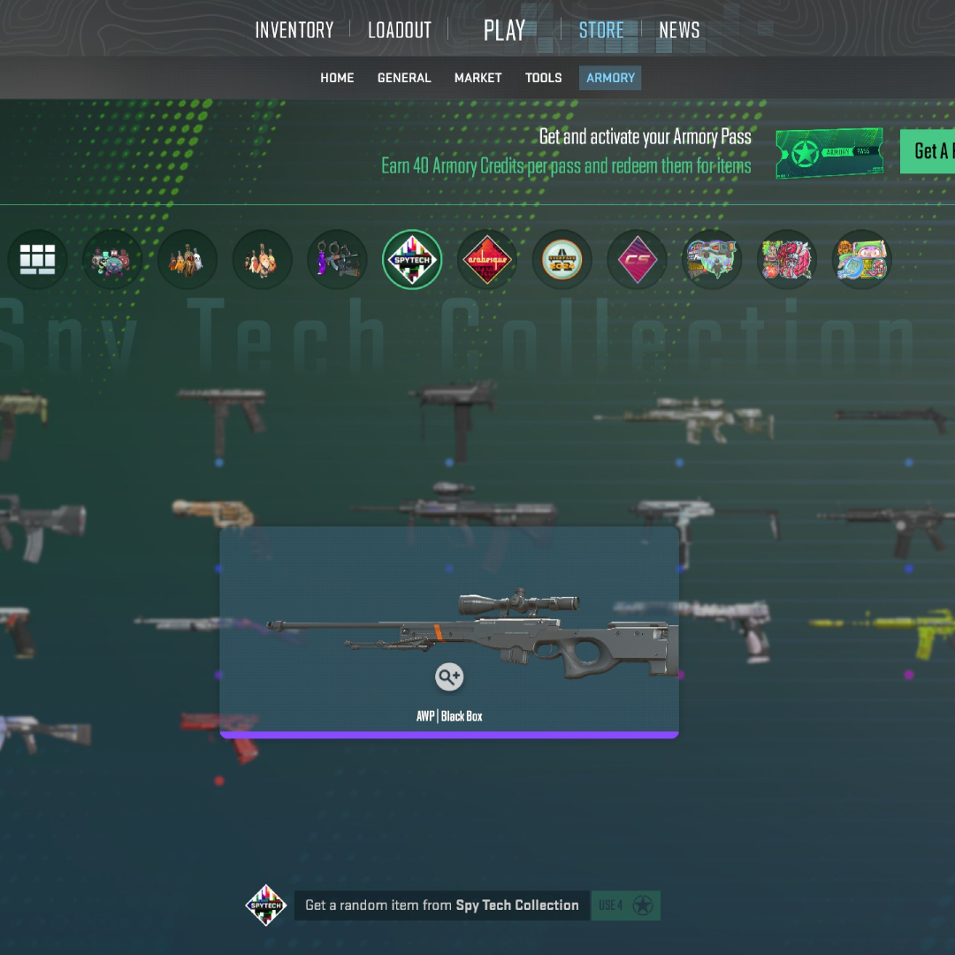The height and width of the screenshot is (955, 955).
Task: Select the red Arabesque collection icon
Action: click(x=486, y=259)
